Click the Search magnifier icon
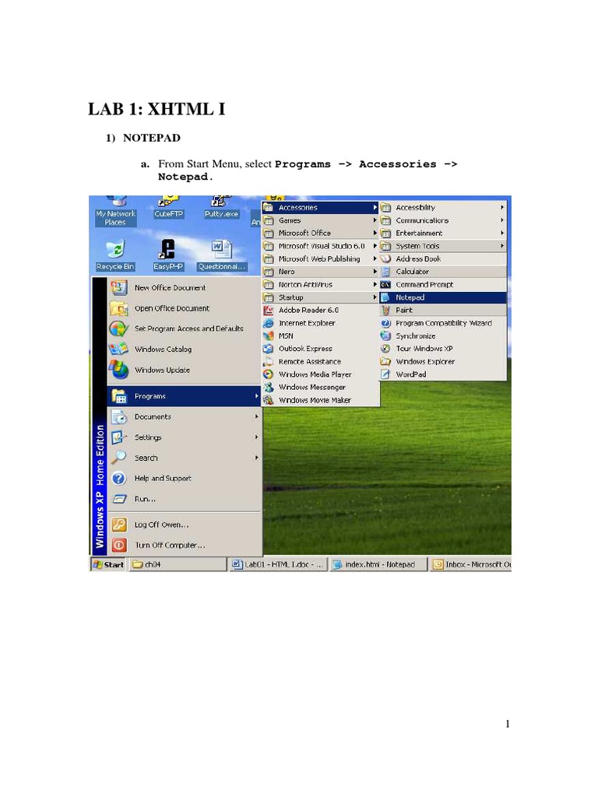The width and height of the screenshot is (598, 797). [119, 458]
